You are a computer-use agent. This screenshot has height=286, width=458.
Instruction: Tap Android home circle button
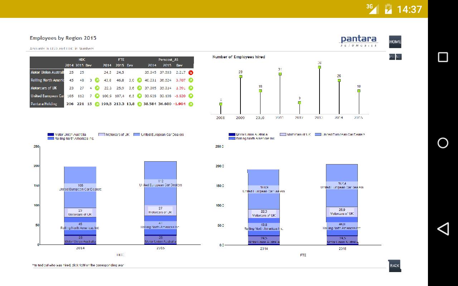[x=443, y=143]
